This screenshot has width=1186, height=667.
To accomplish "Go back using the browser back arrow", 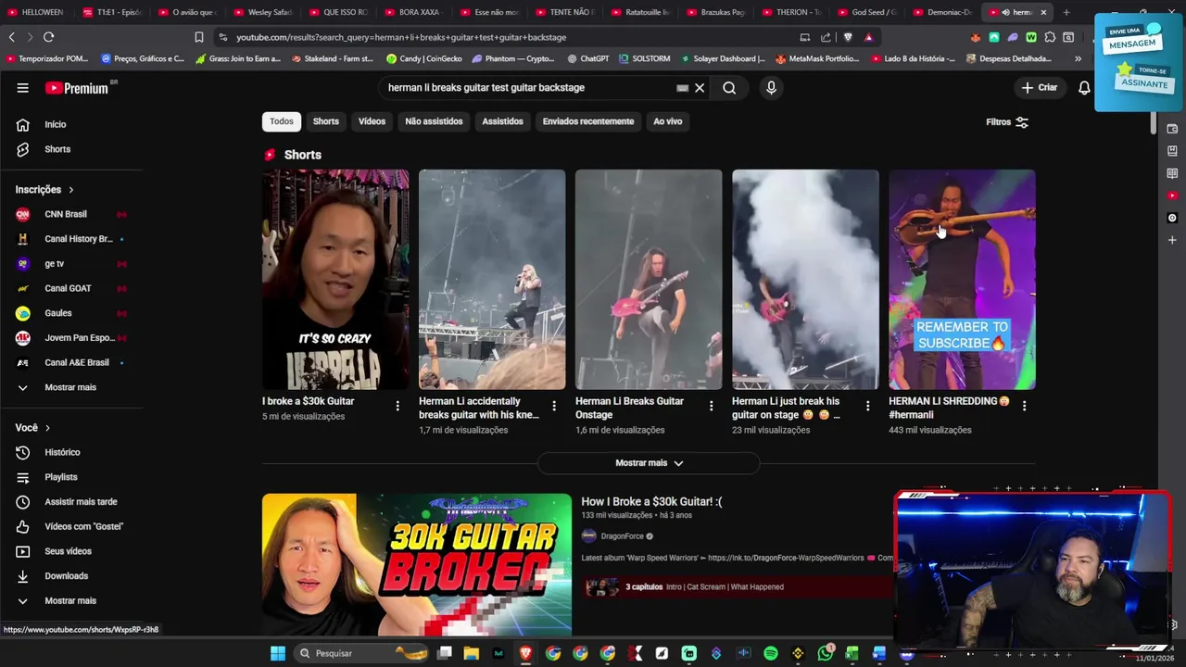I will click(x=11, y=37).
